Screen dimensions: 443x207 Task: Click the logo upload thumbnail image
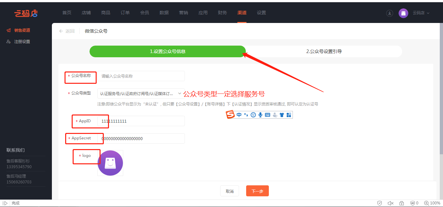[110, 163]
